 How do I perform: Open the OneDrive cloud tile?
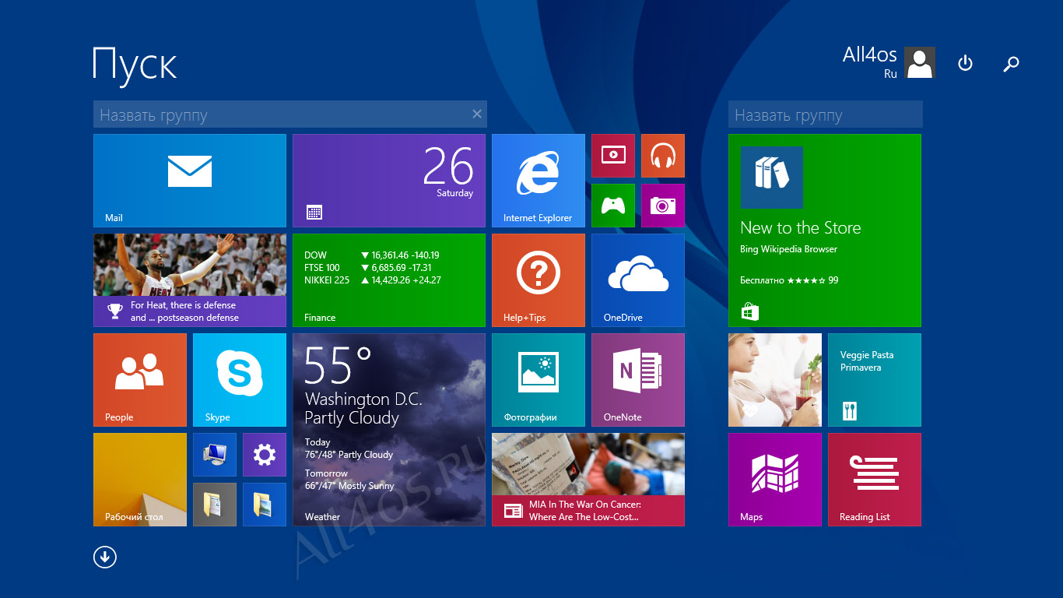(x=638, y=280)
